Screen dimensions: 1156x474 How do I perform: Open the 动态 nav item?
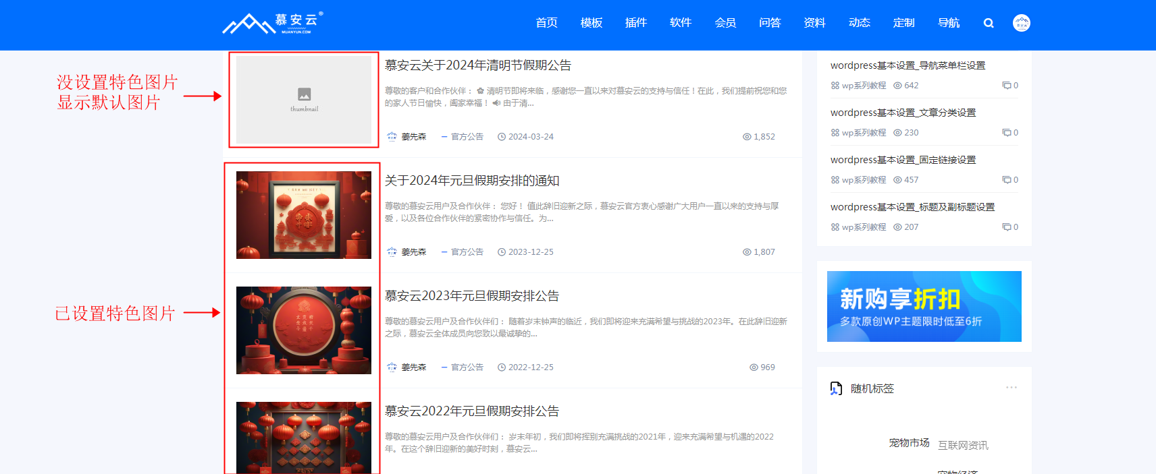pos(859,23)
